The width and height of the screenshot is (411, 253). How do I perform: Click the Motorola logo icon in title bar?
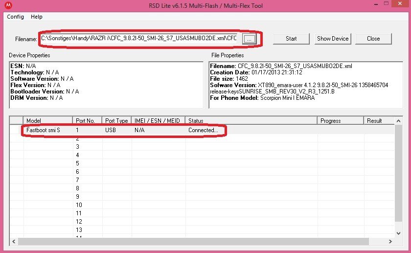point(8,5)
